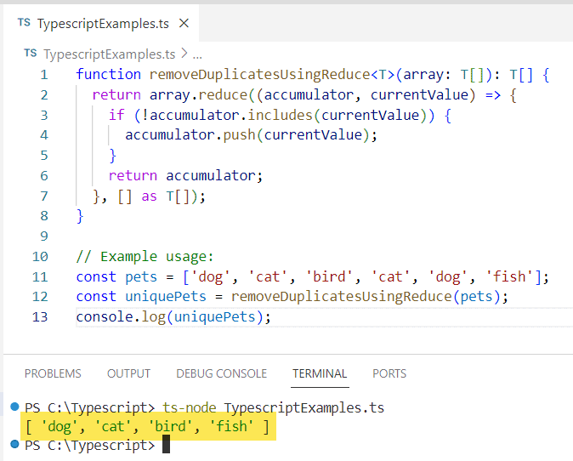Click the ts-node command in the terminal
Screen dimensions: 573x461
(189, 407)
